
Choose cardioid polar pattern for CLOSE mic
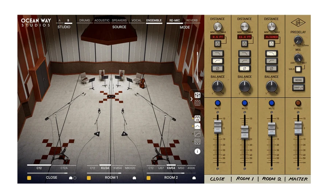pos(71,178)
